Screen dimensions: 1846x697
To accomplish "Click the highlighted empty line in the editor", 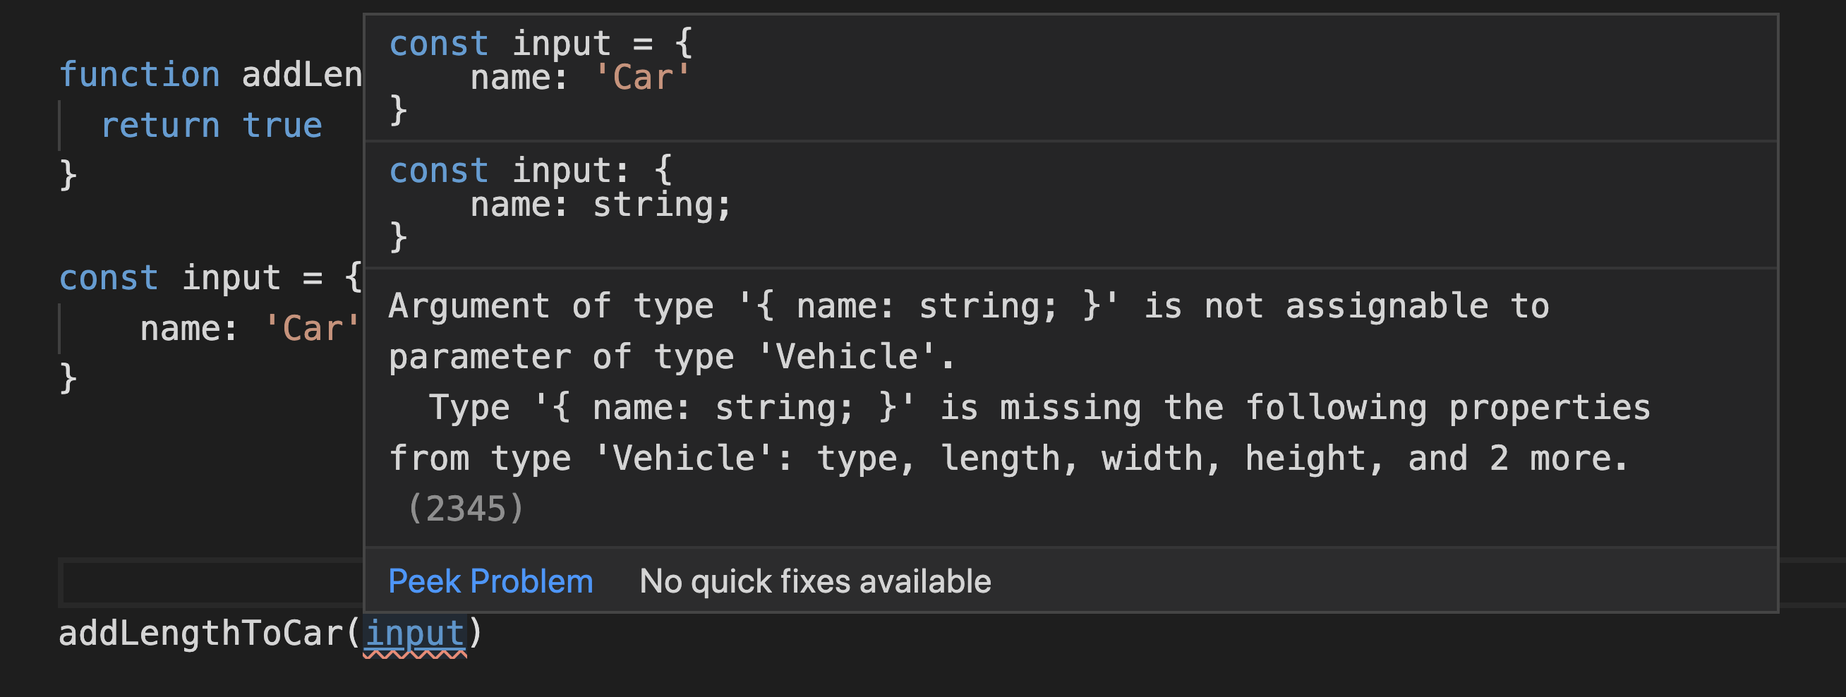I will (x=212, y=583).
